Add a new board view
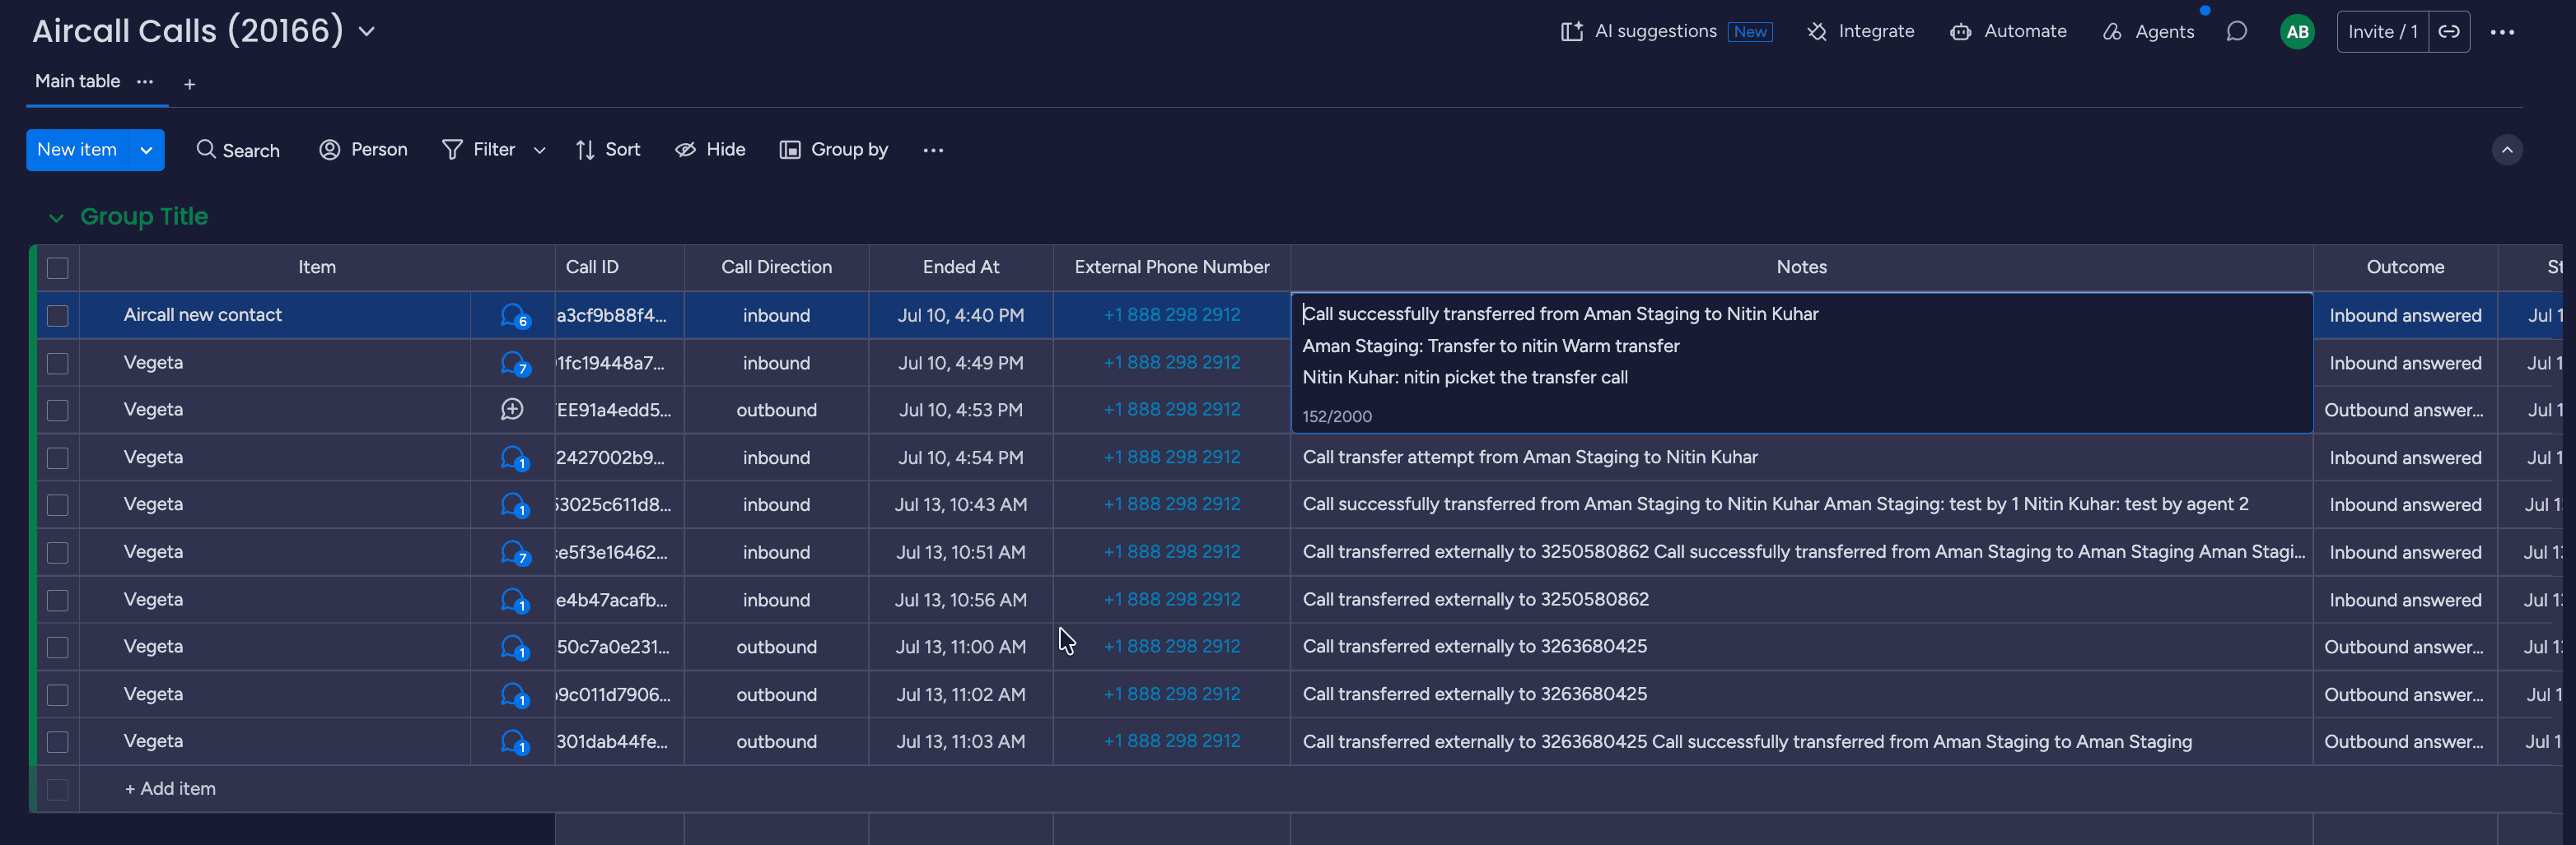 189,84
